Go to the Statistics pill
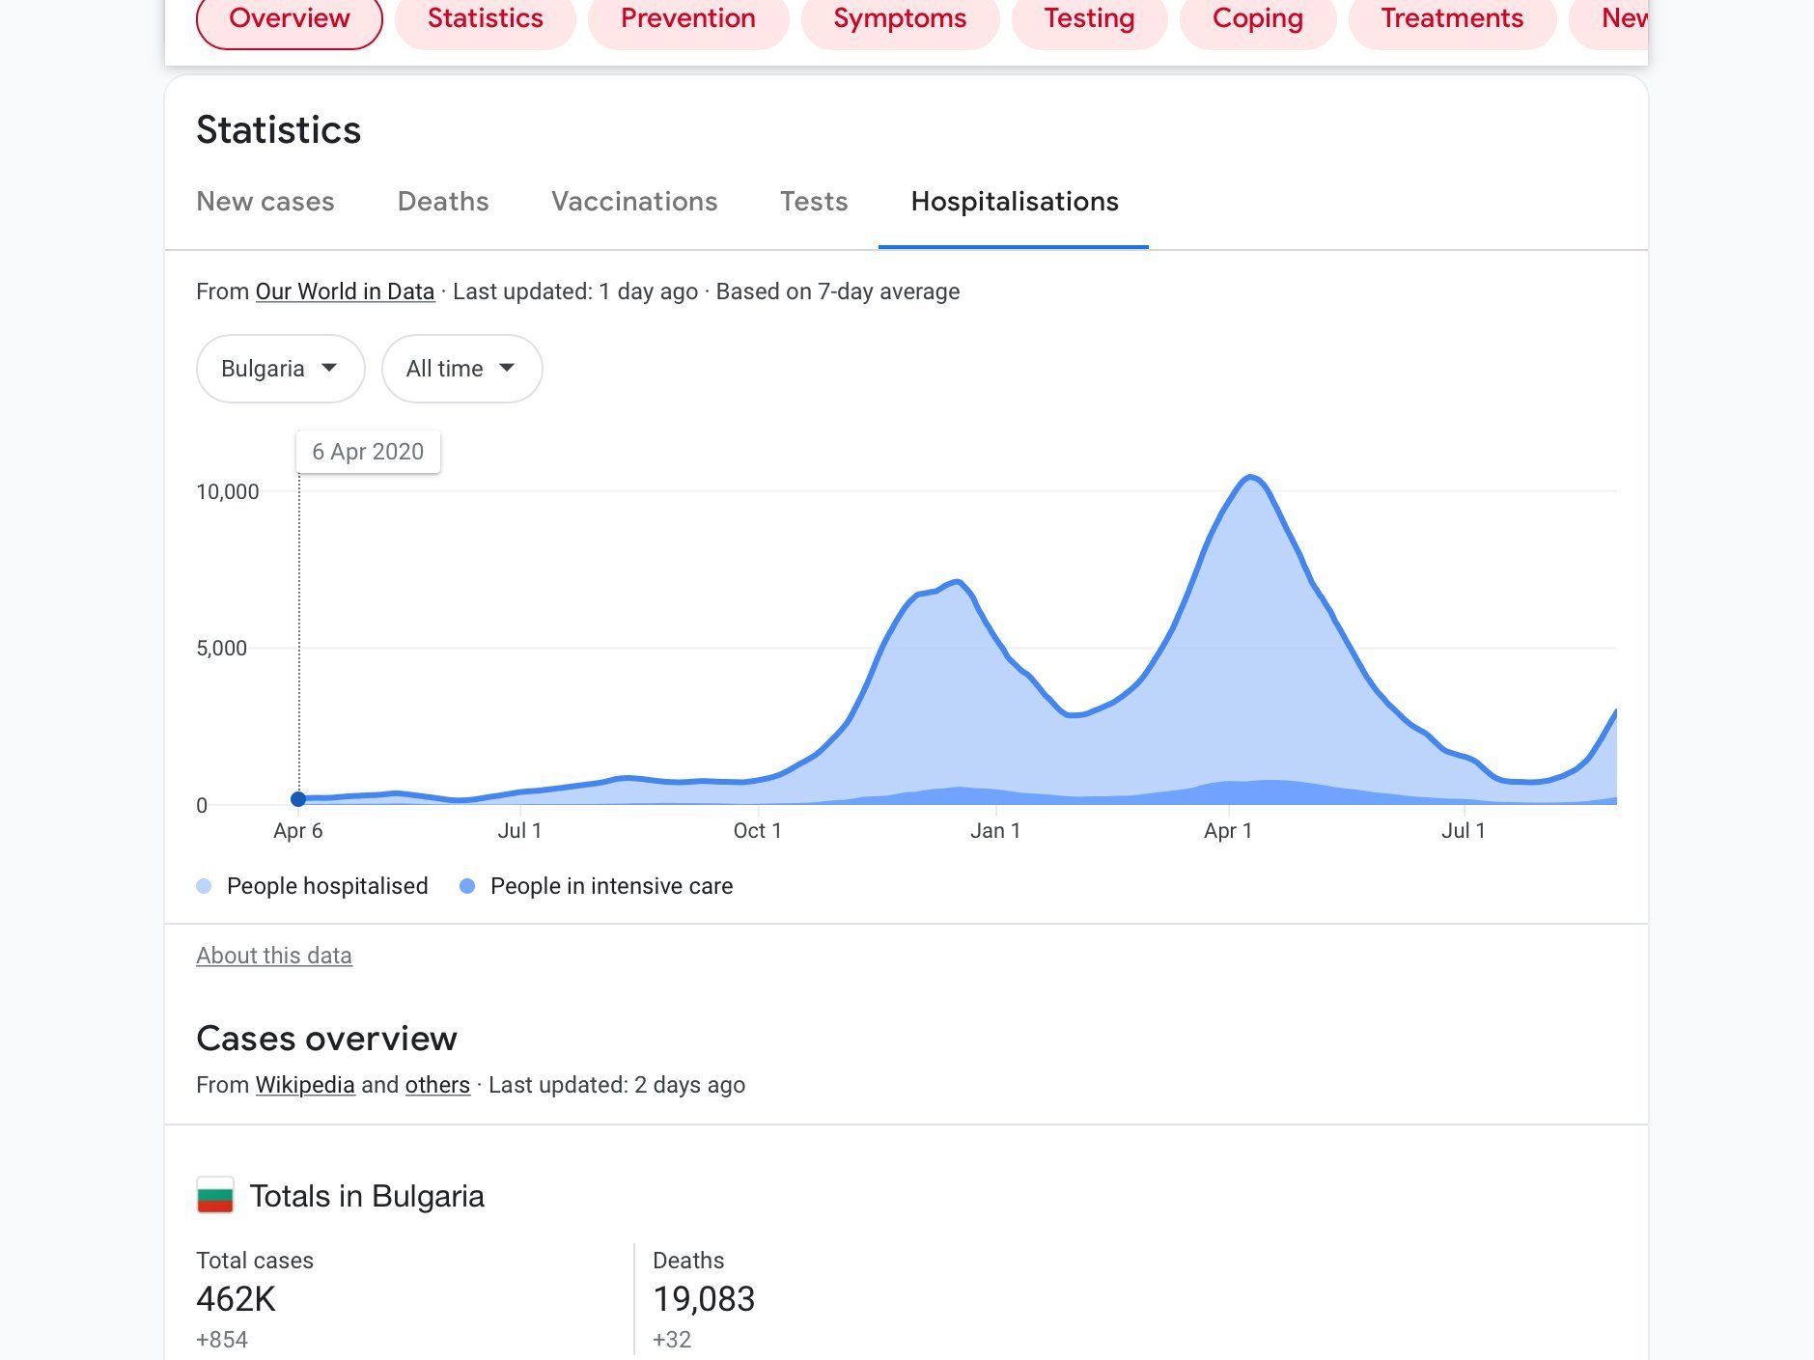 click(485, 19)
